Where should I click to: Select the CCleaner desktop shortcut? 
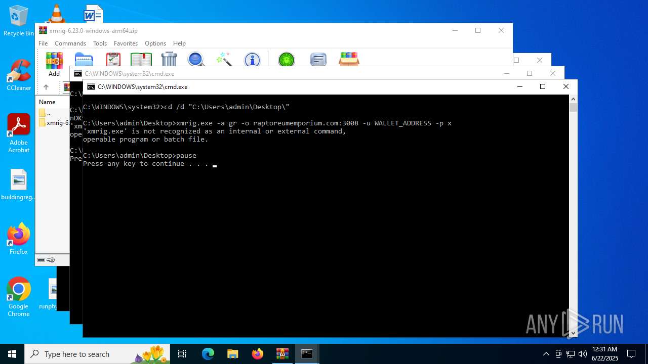19,75
